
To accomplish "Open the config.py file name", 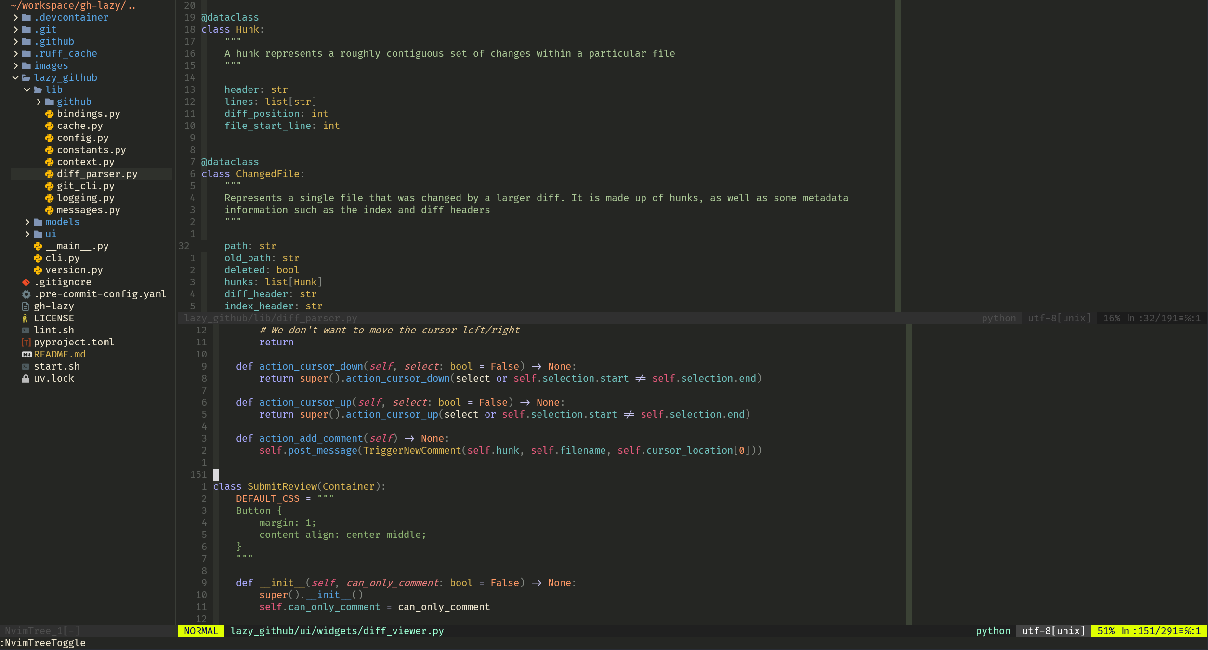I will pos(83,138).
